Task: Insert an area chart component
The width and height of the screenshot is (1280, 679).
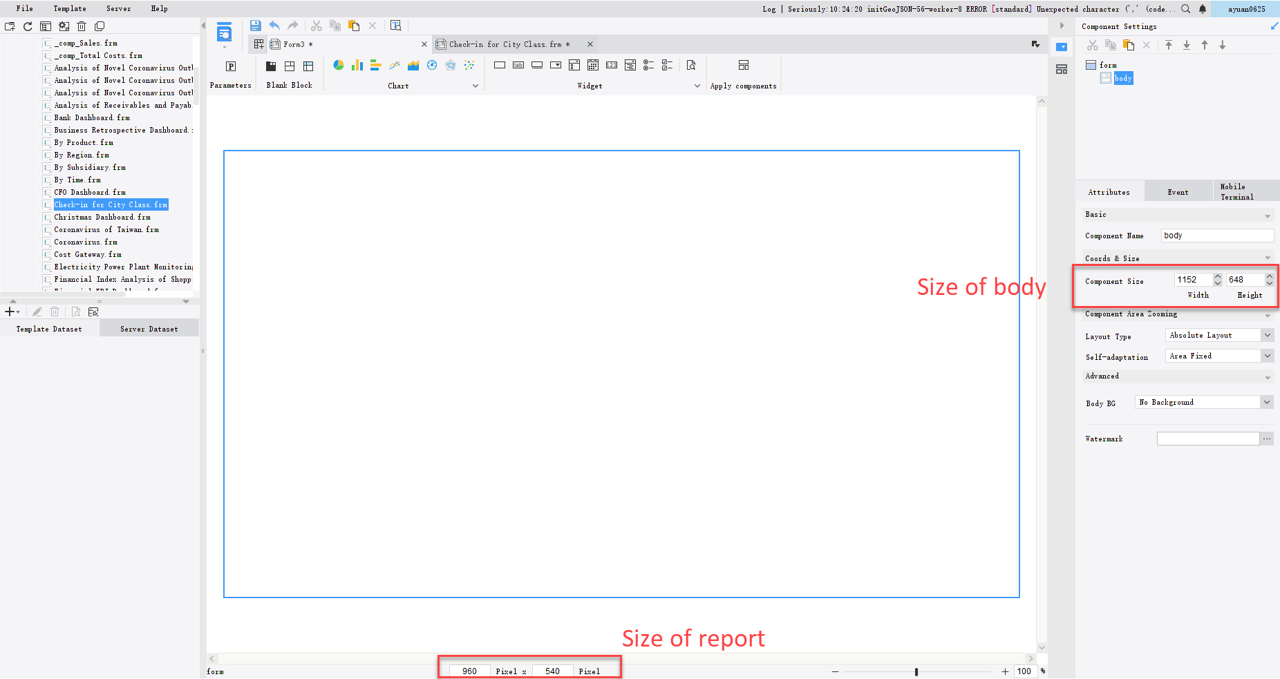Action: 413,65
